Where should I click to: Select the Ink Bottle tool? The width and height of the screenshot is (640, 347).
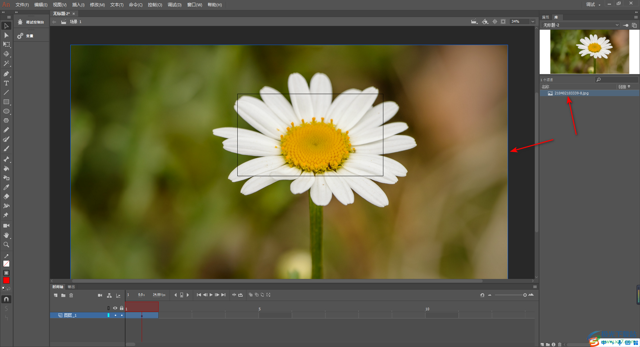pos(6,178)
